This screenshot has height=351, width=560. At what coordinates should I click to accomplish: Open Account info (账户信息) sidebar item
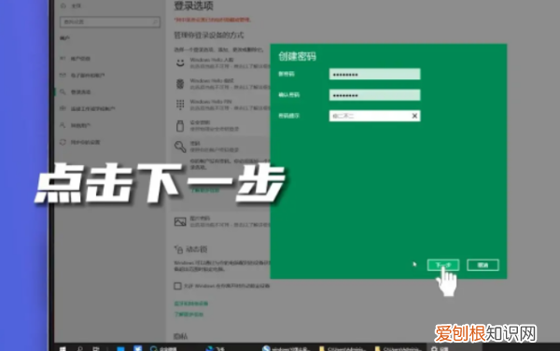point(76,59)
